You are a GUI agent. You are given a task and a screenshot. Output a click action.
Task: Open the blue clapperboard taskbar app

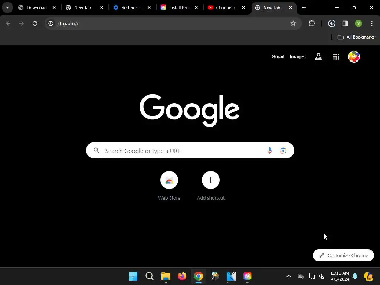pyautogui.click(x=231, y=276)
